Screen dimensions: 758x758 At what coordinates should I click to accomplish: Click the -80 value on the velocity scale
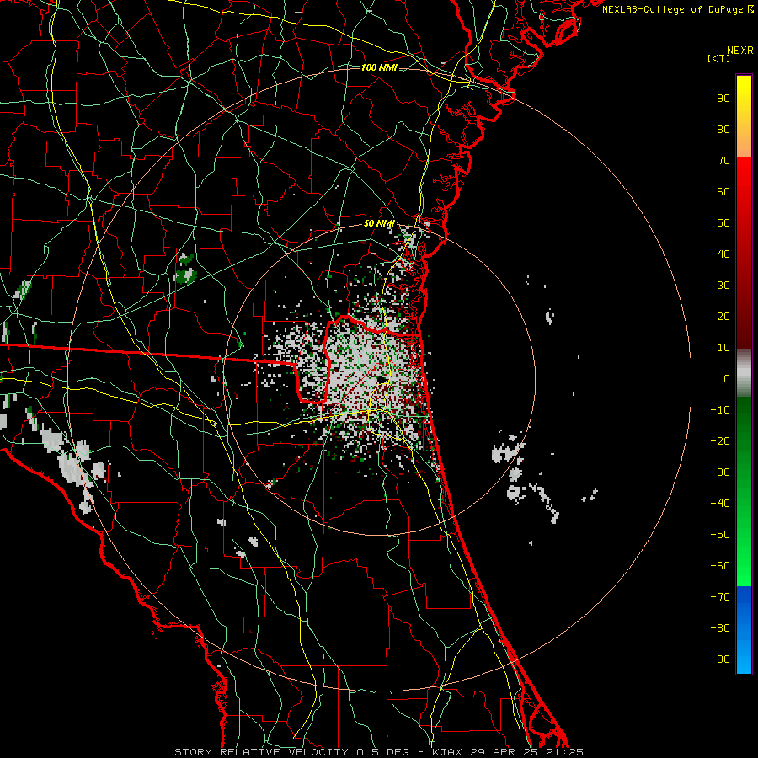tap(720, 628)
